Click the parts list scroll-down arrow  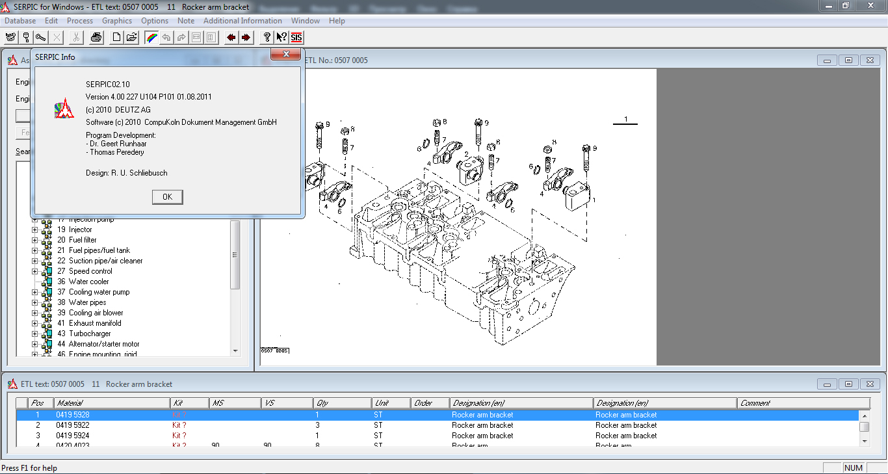pyautogui.click(x=865, y=441)
